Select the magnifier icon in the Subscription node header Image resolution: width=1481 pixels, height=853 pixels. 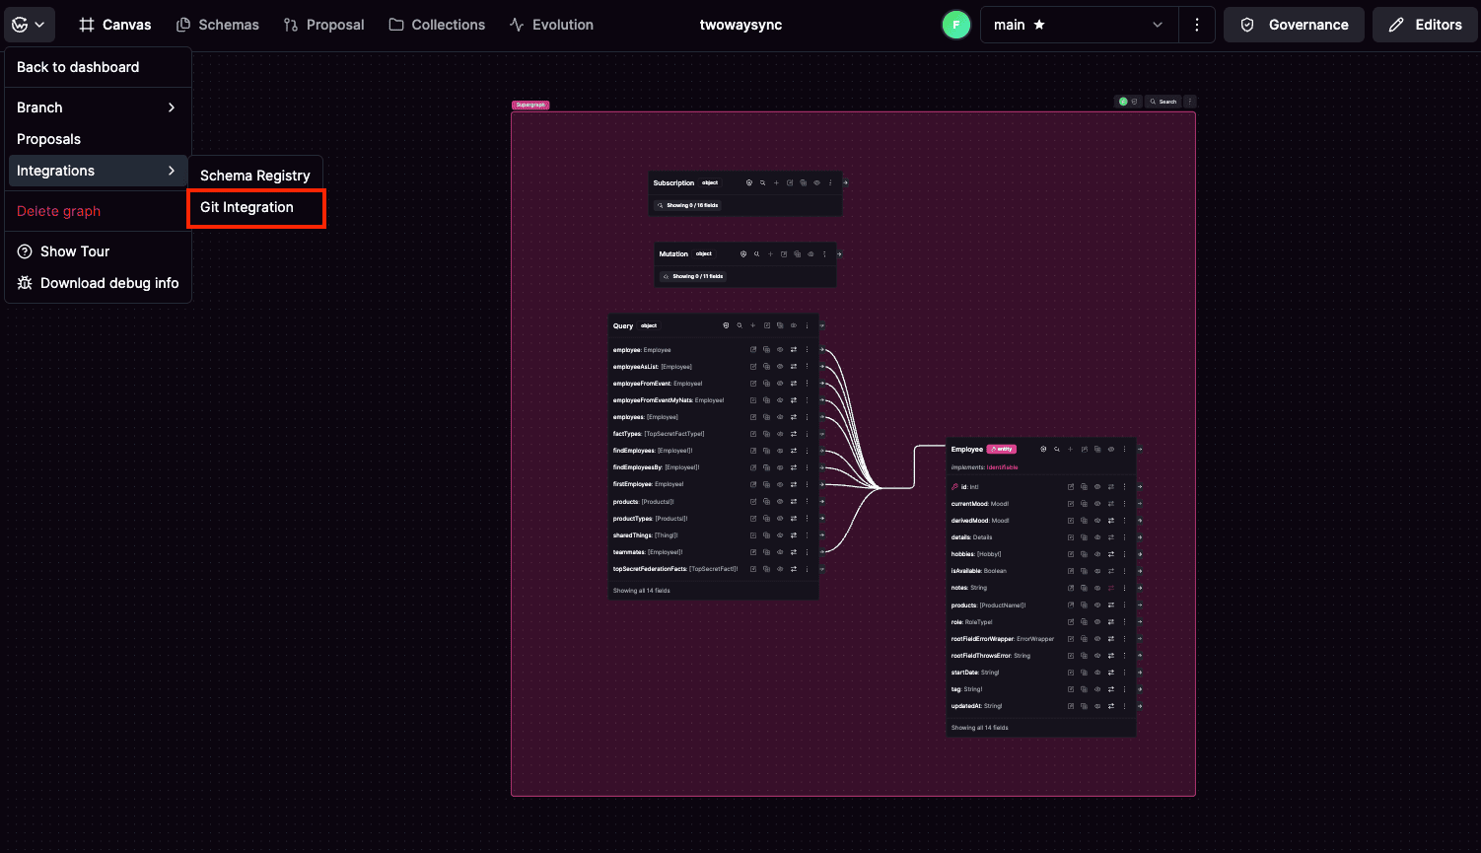(x=762, y=182)
